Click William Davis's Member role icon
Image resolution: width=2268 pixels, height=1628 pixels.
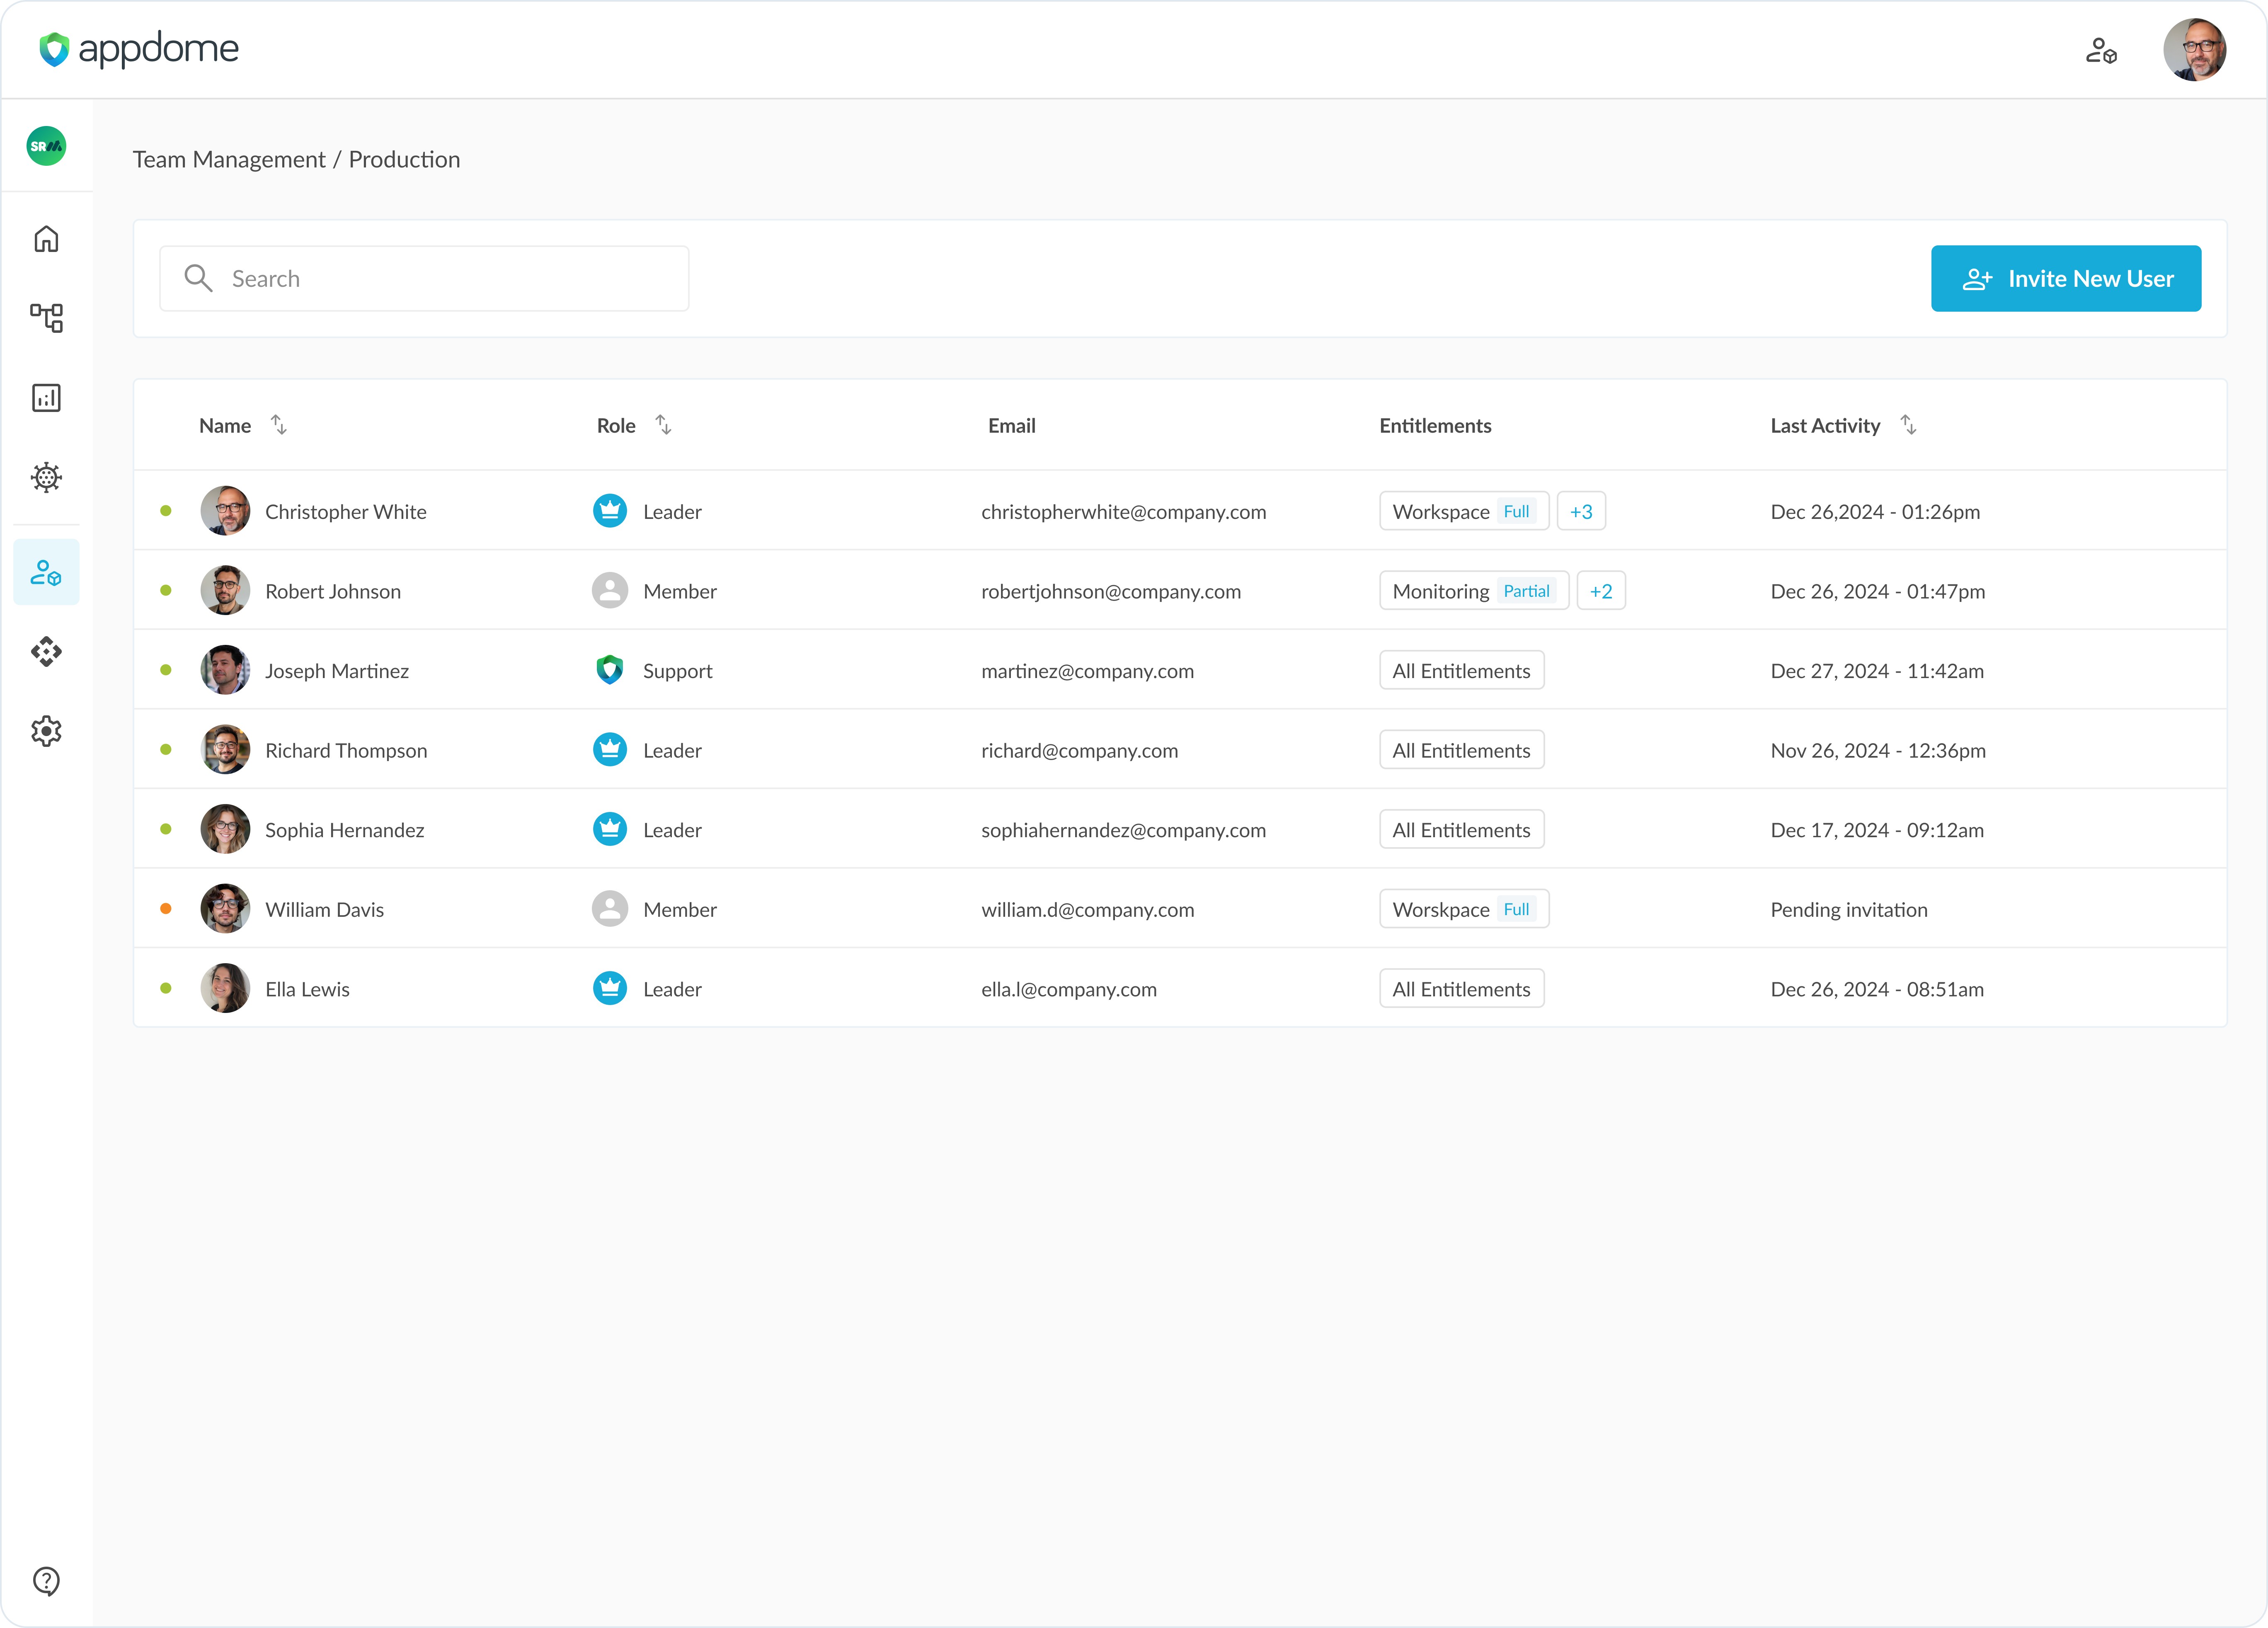[x=610, y=909]
